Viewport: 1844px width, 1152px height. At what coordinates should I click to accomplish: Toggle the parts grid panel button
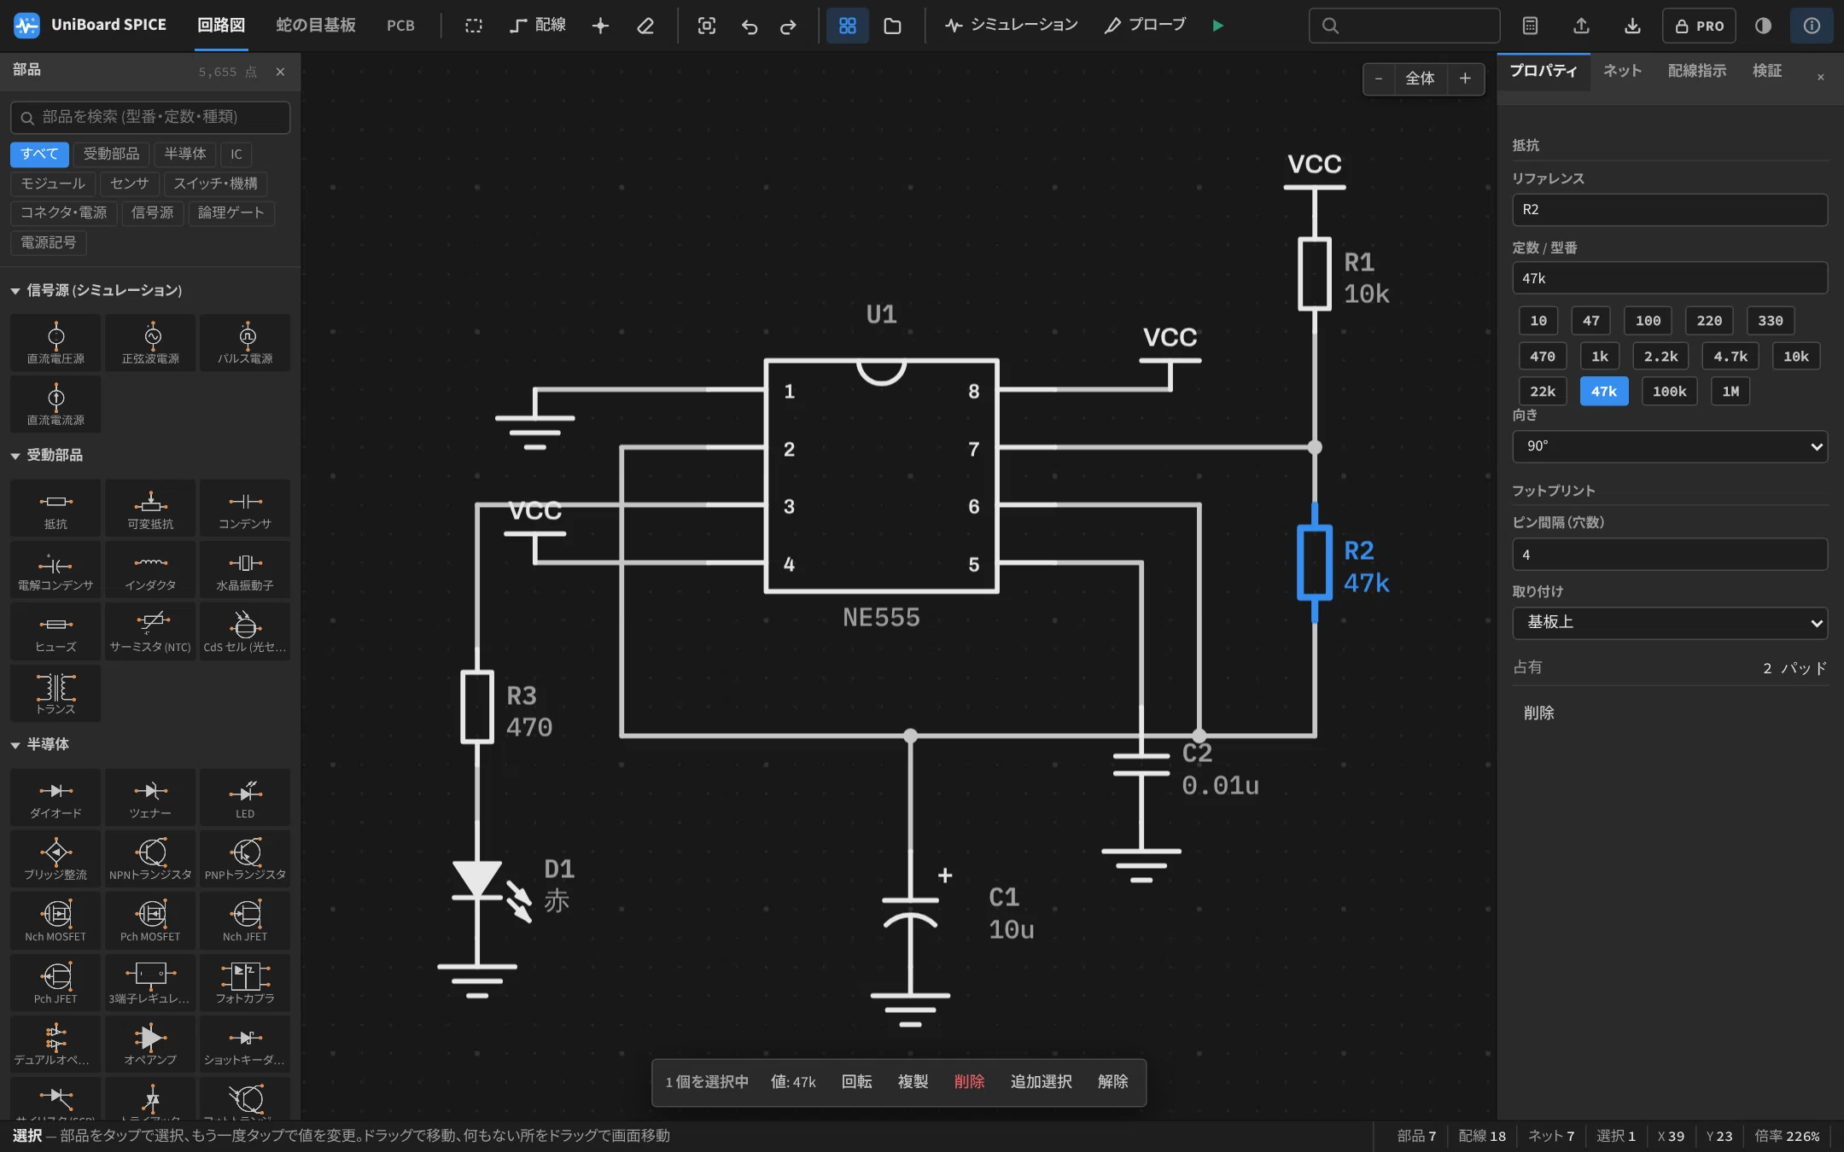click(847, 26)
